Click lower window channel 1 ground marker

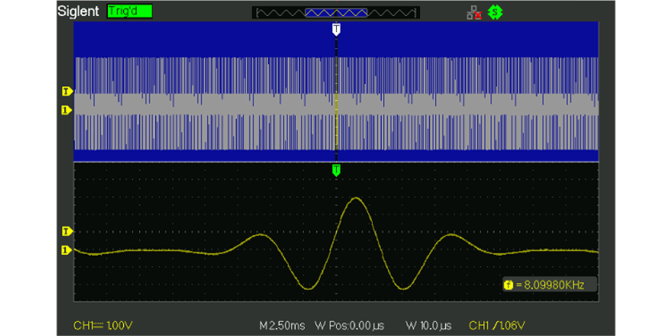point(67,250)
